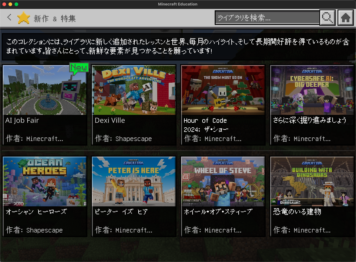Click 作者: Shapescape under オーシャン ヒーローズ

(x=34, y=230)
